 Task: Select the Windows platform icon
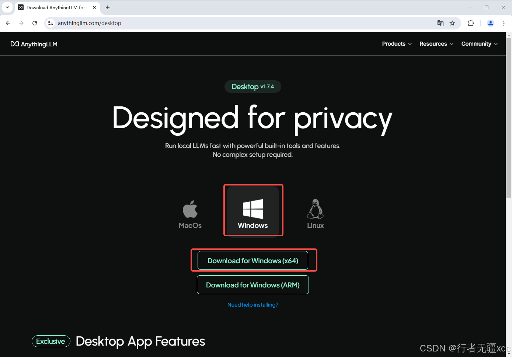click(253, 211)
